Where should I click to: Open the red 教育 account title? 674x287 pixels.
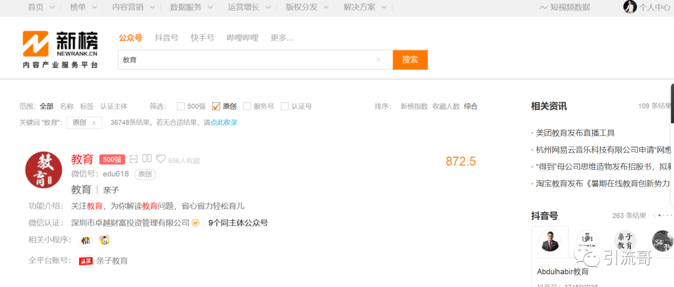pyautogui.click(x=82, y=159)
